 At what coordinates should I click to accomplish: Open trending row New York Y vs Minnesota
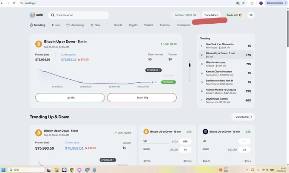tap(226, 46)
